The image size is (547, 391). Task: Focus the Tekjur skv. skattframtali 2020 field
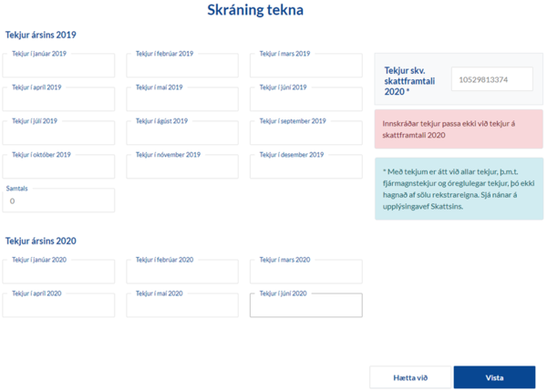(x=491, y=79)
